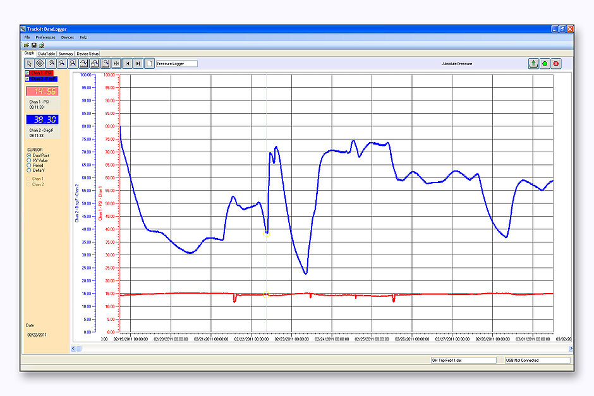Image resolution: width=594 pixels, height=396 pixels.
Task: Click the Pressure Logger name field
Action: tap(176, 64)
